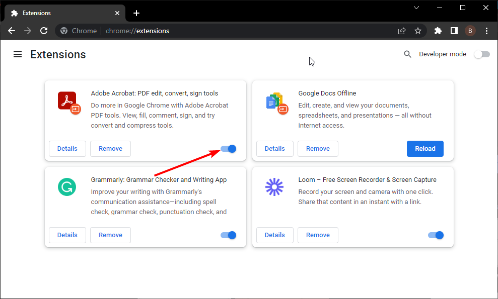The width and height of the screenshot is (498, 299).
Task: Open Details for Grammarly
Action: pos(67,235)
